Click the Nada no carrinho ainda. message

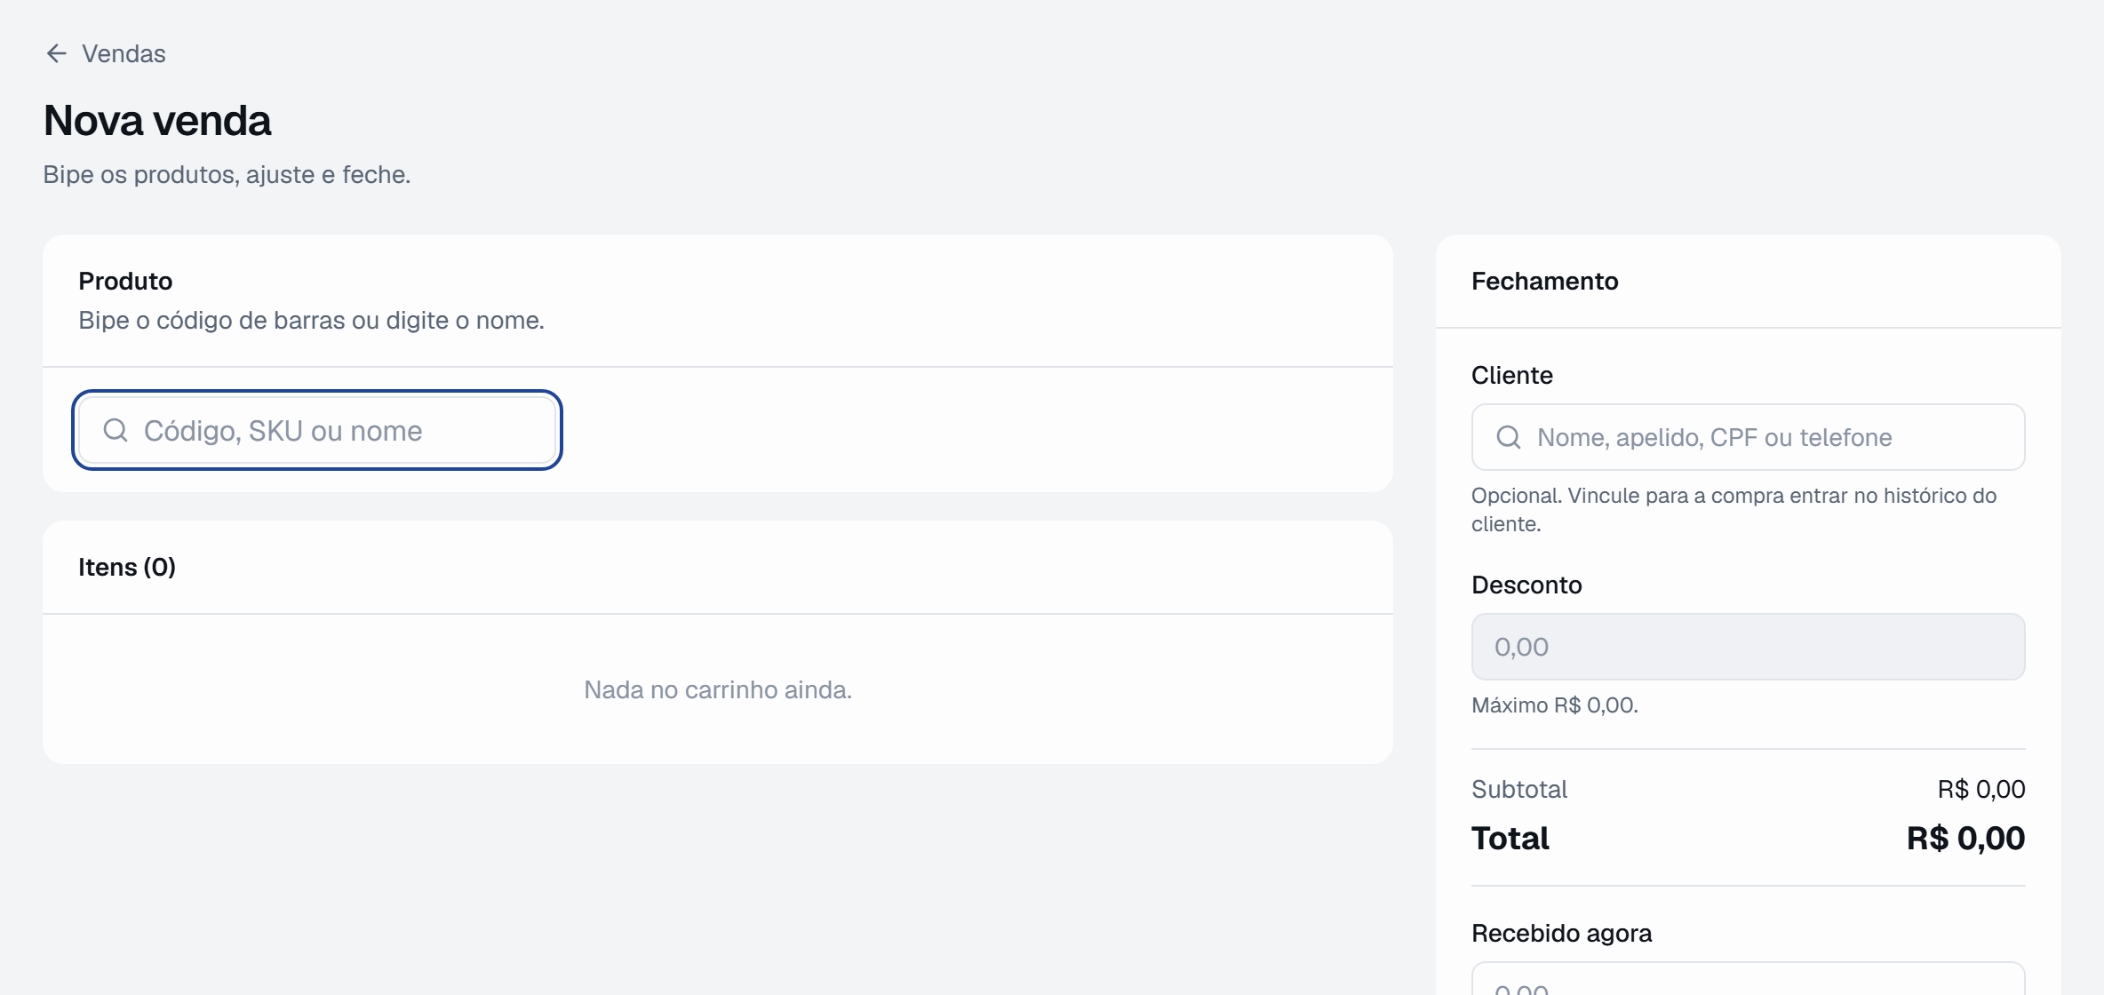pos(718,690)
